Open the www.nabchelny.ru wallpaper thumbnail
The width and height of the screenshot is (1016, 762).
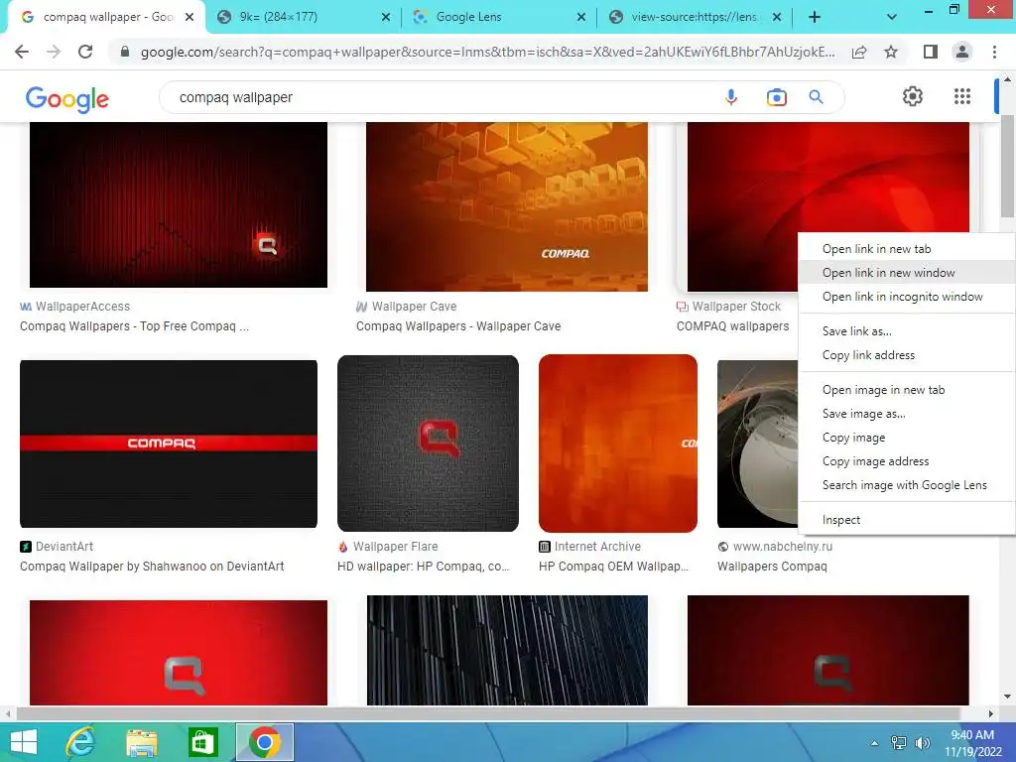click(757, 444)
